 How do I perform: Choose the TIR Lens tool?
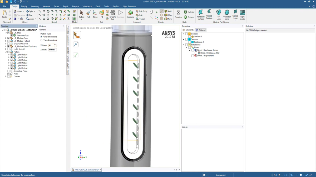pyautogui.click(x=219, y=15)
